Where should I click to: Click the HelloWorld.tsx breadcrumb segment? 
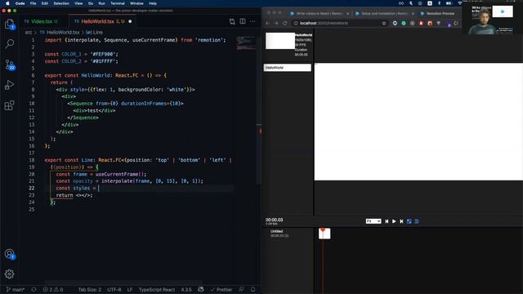tap(60, 33)
